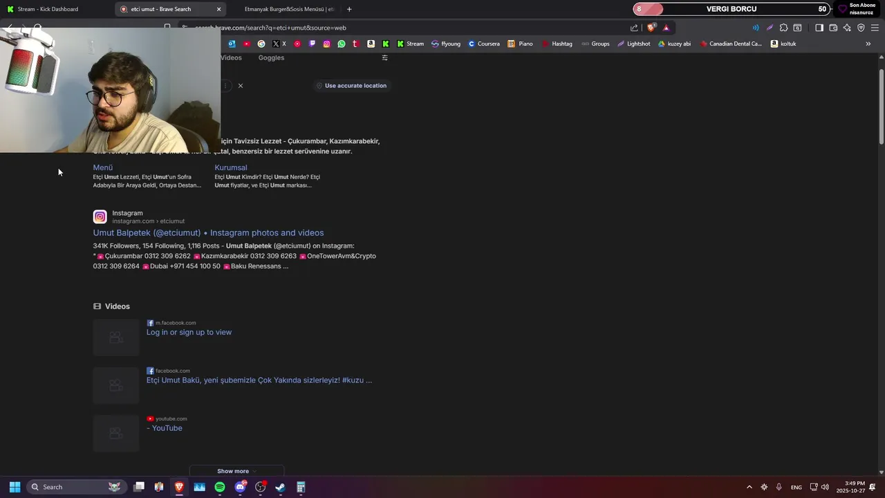This screenshot has width=885, height=498.
Task: Open the Stream Kick bookmark
Action: click(x=411, y=44)
